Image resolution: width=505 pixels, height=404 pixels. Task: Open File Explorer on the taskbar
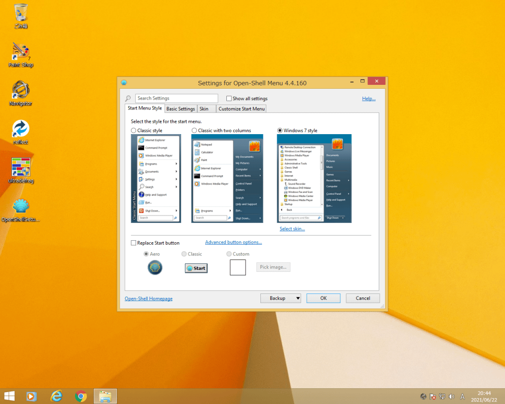tap(106, 396)
